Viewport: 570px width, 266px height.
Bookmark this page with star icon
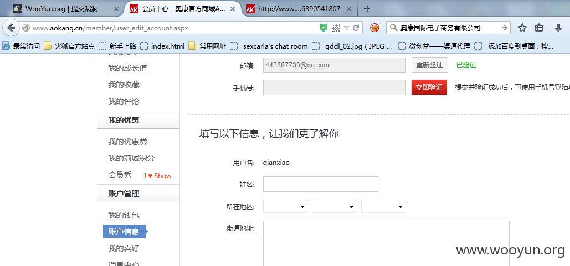tap(522, 28)
